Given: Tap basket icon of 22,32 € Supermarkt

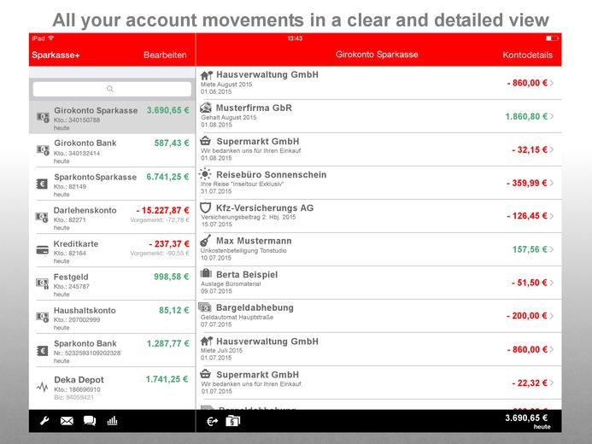Looking at the screenshot, I should pos(205,374).
